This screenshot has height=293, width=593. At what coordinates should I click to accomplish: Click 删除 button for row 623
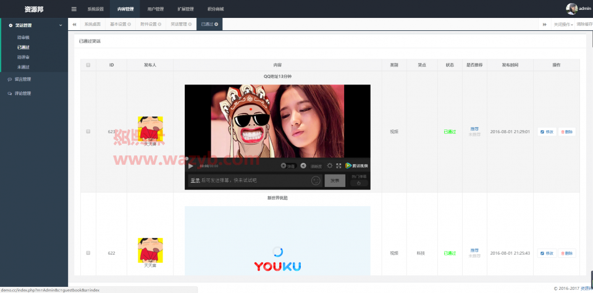[x=567, y=132]
